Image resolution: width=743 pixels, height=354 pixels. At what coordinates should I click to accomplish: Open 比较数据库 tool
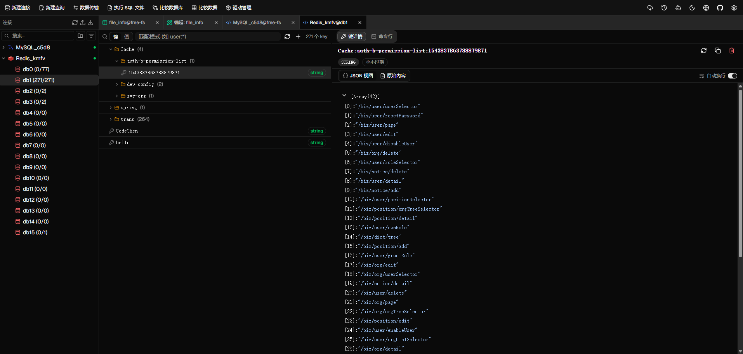[168, 8]
